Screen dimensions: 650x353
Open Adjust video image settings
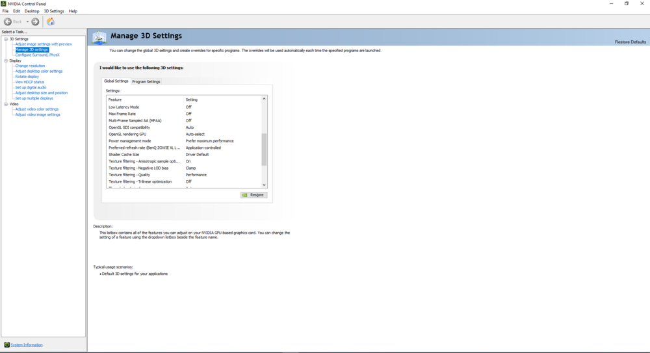click(38, 114)
